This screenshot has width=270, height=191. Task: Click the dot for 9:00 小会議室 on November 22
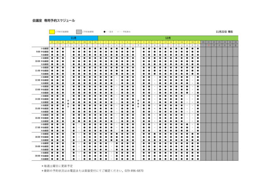click(x=52, y=49)
